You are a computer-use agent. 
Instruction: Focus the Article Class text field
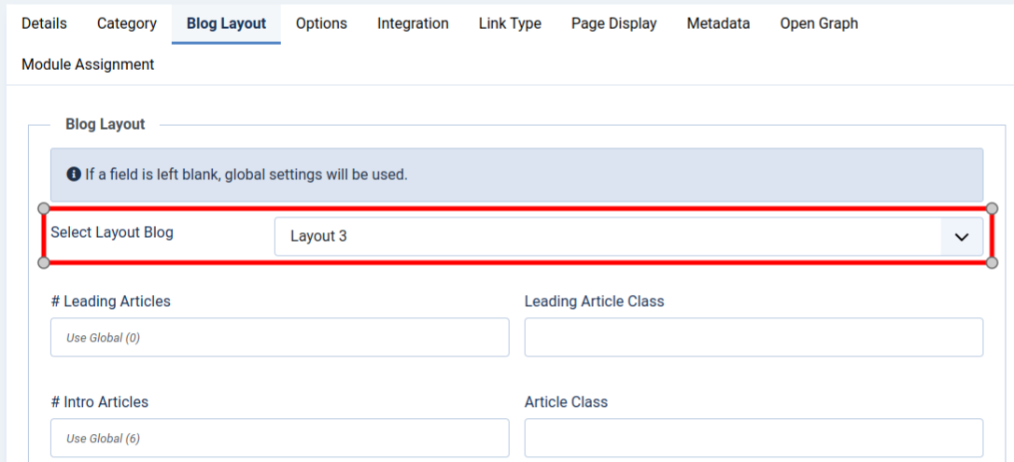click(753, 438)
